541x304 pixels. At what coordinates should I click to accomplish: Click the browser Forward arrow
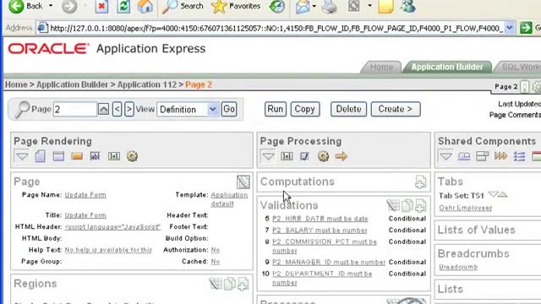coord(69,6)
